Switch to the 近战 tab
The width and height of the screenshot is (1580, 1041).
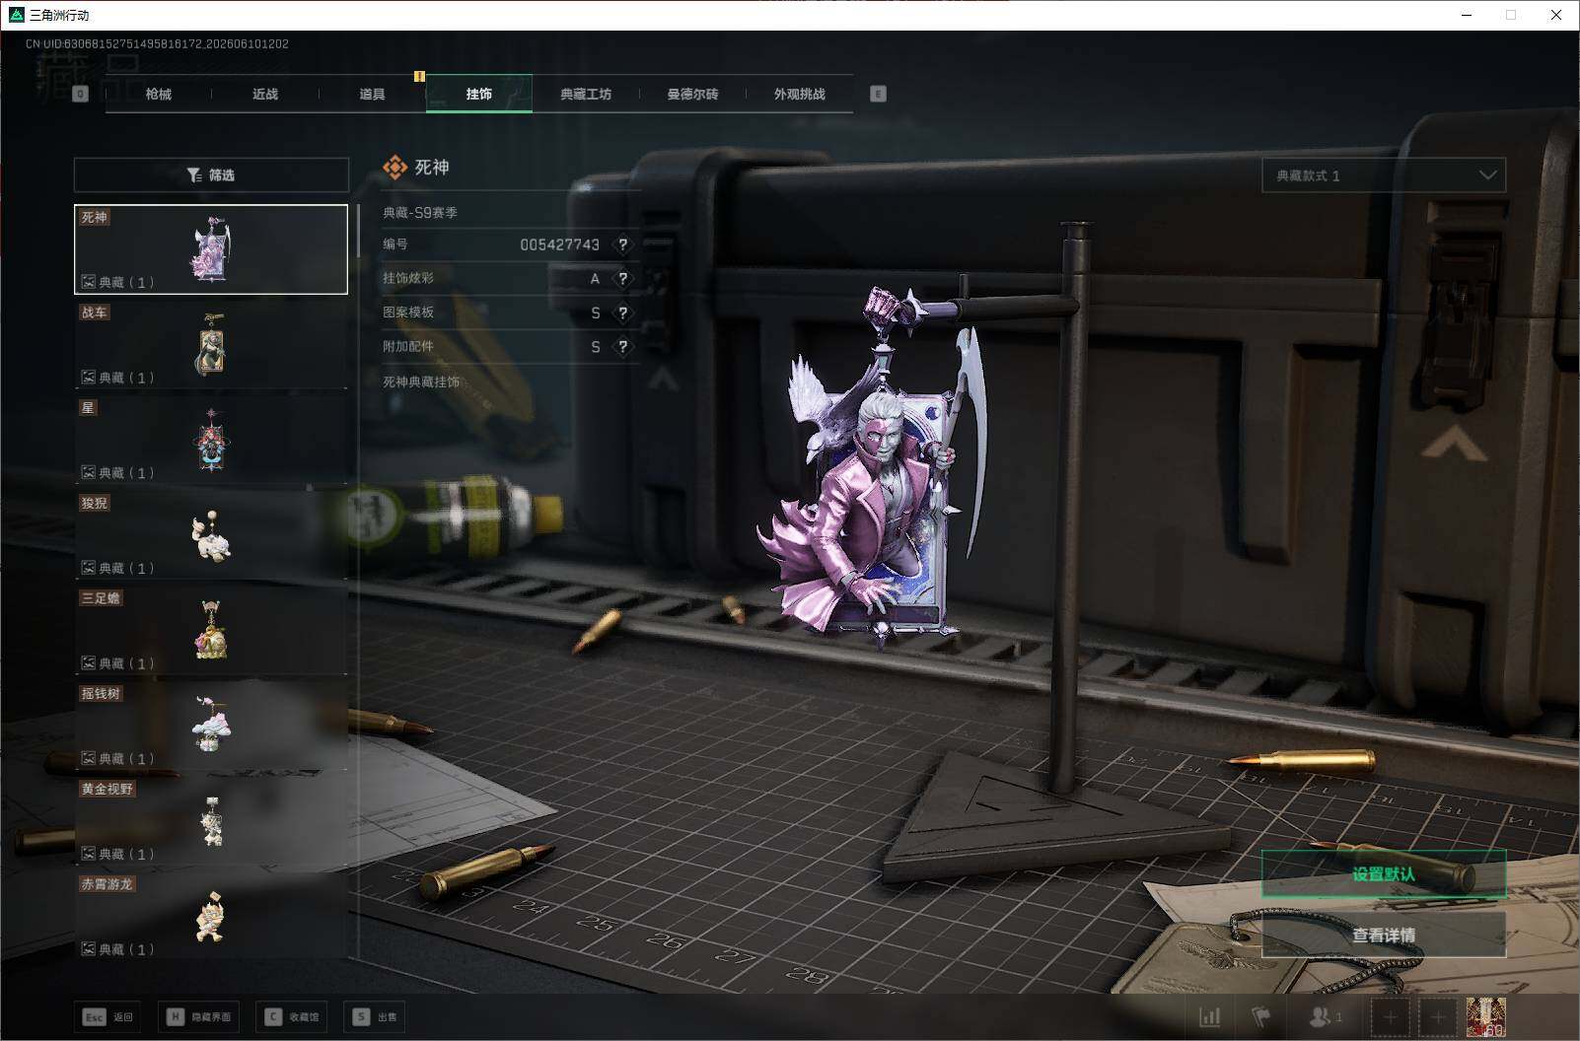pyautogui.click(x=265, y=94)
